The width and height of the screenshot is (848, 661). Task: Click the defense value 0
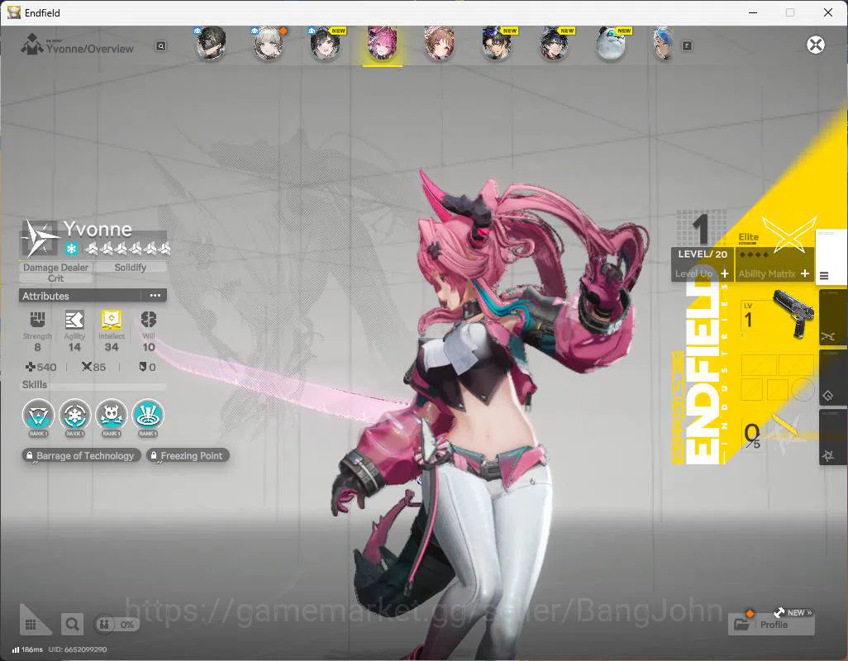147,367
